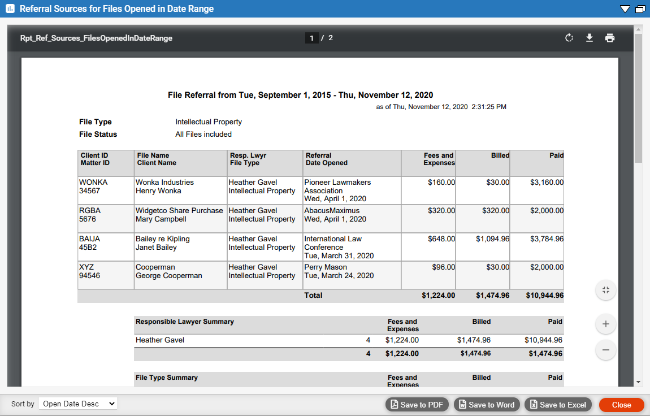Click 'Widgetco Share Purchase' file name
Viewport: 650px width, 416px height.
click(x=179, y=210)
